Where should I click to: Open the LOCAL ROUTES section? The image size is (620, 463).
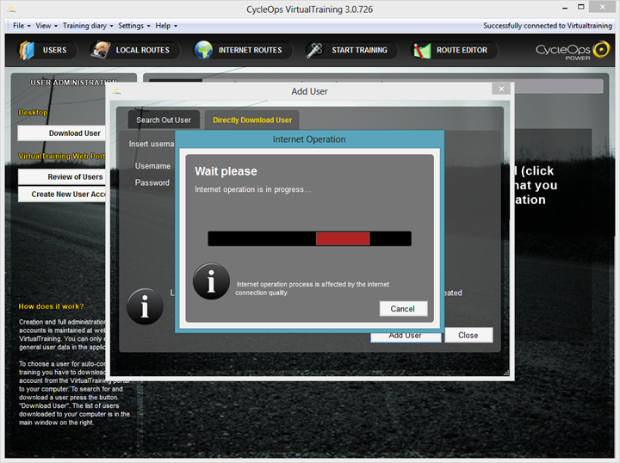(135, 50)
